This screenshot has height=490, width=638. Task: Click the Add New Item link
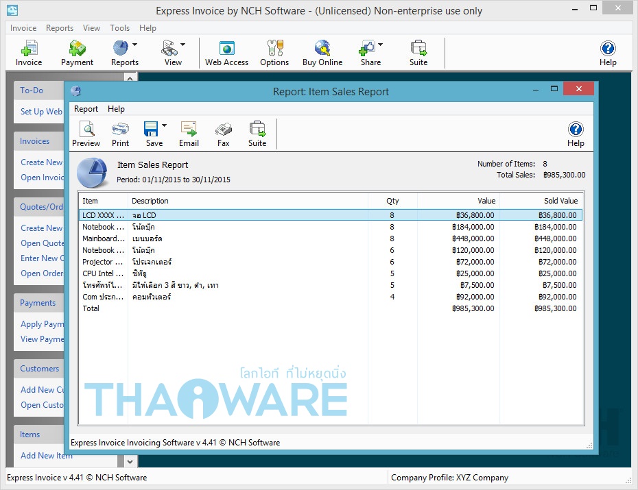pyautogui.click(x=47, y=456)
